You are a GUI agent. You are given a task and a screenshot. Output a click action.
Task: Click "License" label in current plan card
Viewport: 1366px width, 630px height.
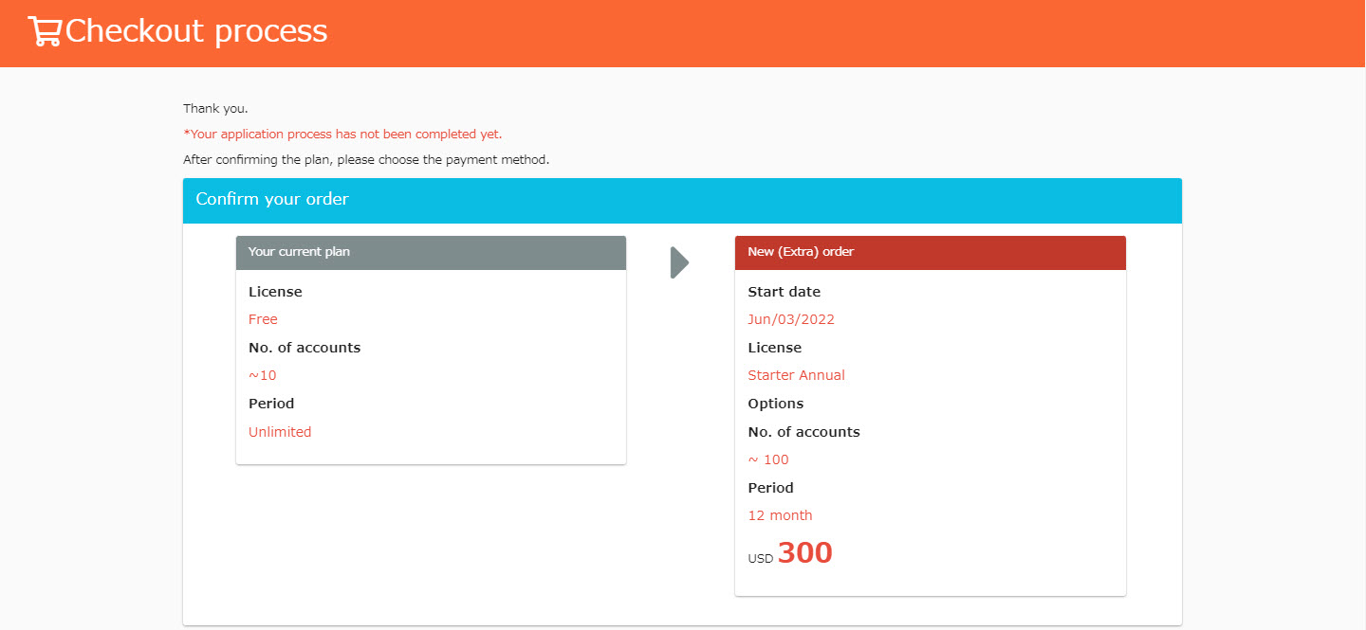[275, 292]
